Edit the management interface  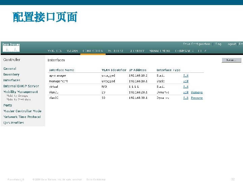pyautogui.click(x=186, y=81)
